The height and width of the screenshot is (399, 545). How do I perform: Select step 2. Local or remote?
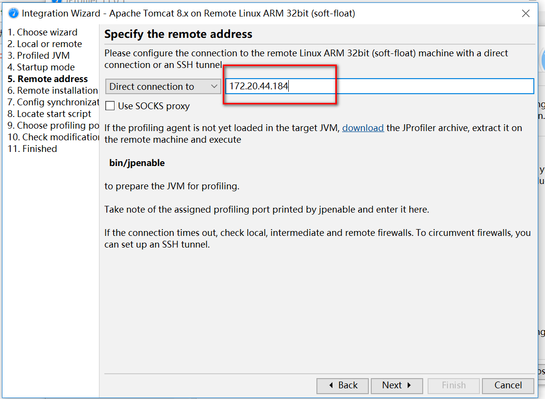(45, 44)
